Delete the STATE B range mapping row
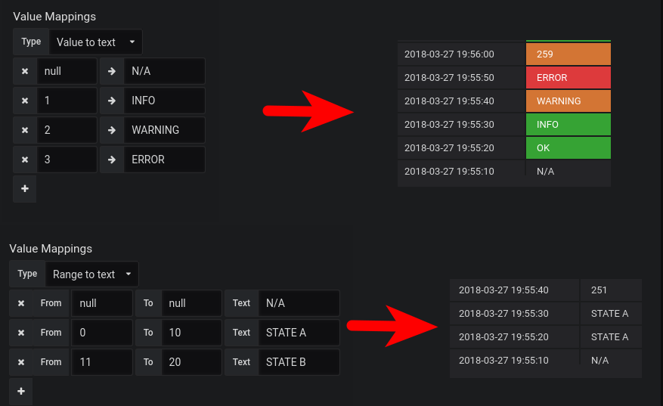663x406 pixels. pos(21,362)
